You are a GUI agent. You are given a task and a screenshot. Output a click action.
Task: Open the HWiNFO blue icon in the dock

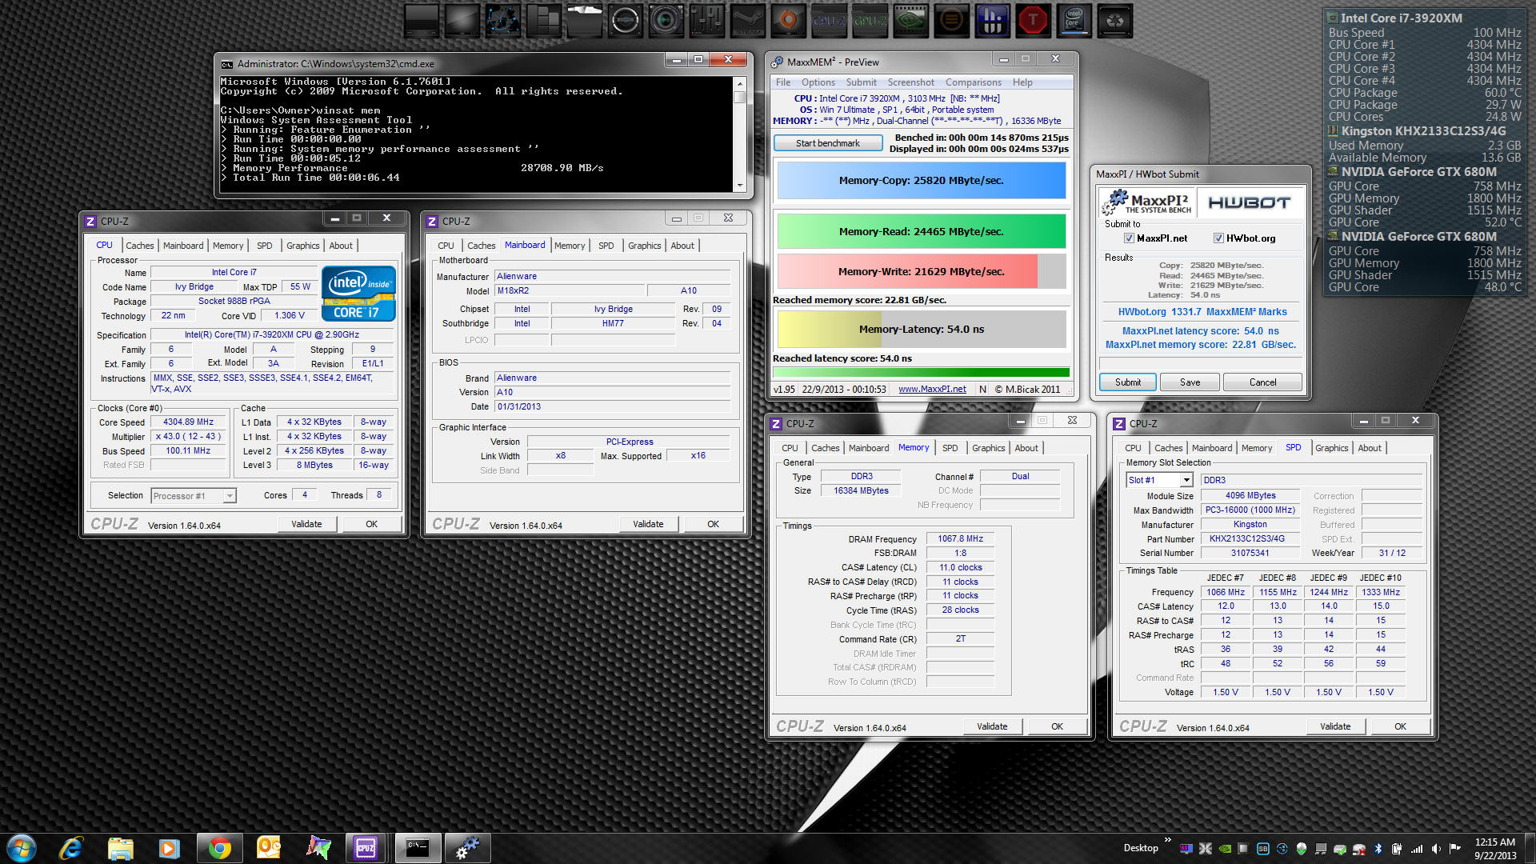click(x=993, y=21)
